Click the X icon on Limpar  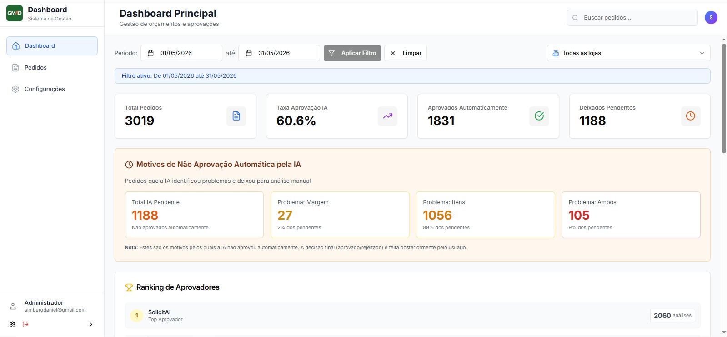[x=393, y=53]
